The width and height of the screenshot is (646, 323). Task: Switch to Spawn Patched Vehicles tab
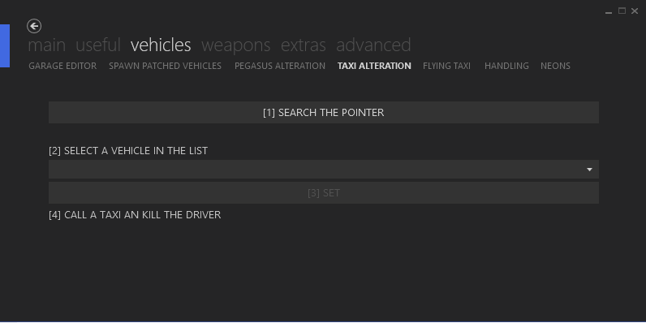click(x=166, y=66)
